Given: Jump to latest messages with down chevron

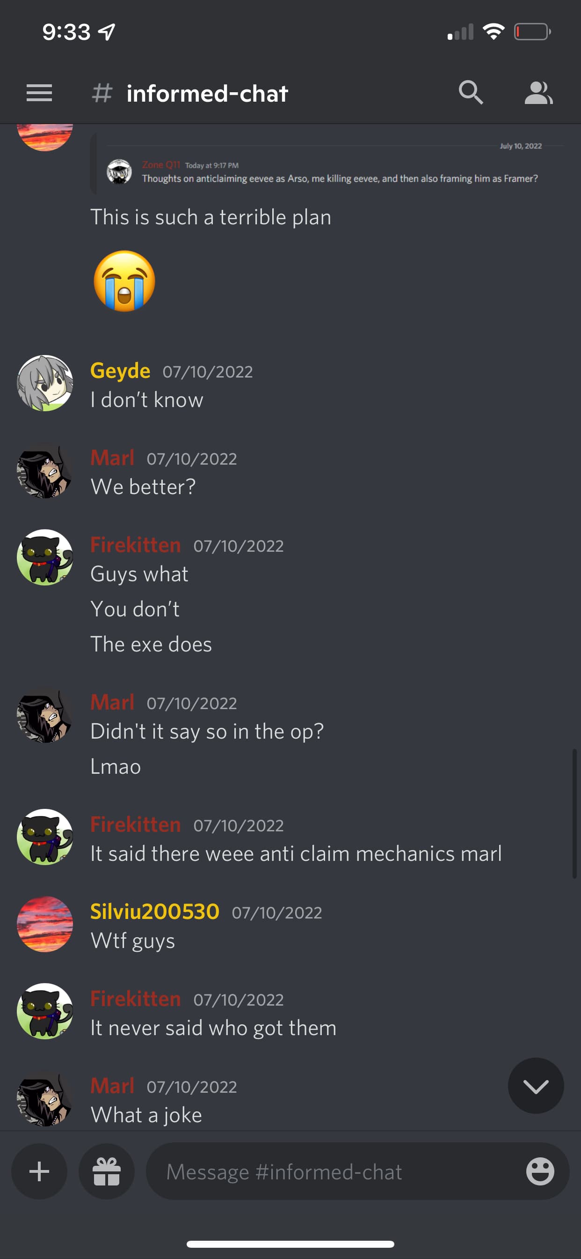Looking at the screenshot, I should (x=536, y=1087).
